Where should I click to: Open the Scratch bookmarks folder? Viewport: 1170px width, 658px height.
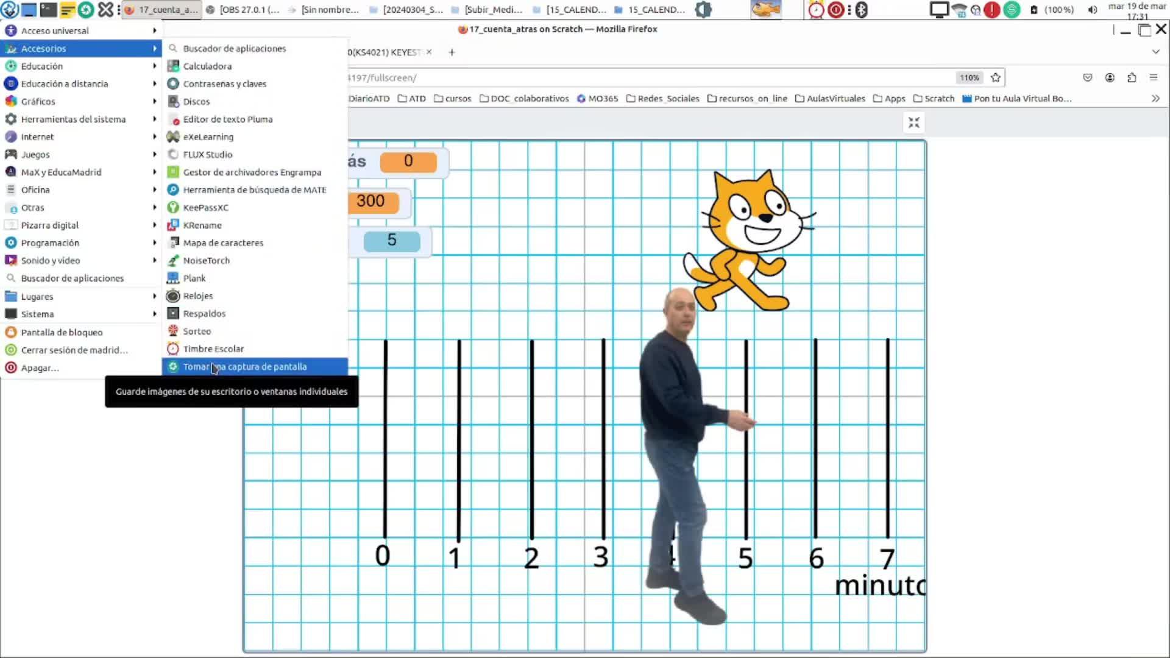[x=934, y=98]
